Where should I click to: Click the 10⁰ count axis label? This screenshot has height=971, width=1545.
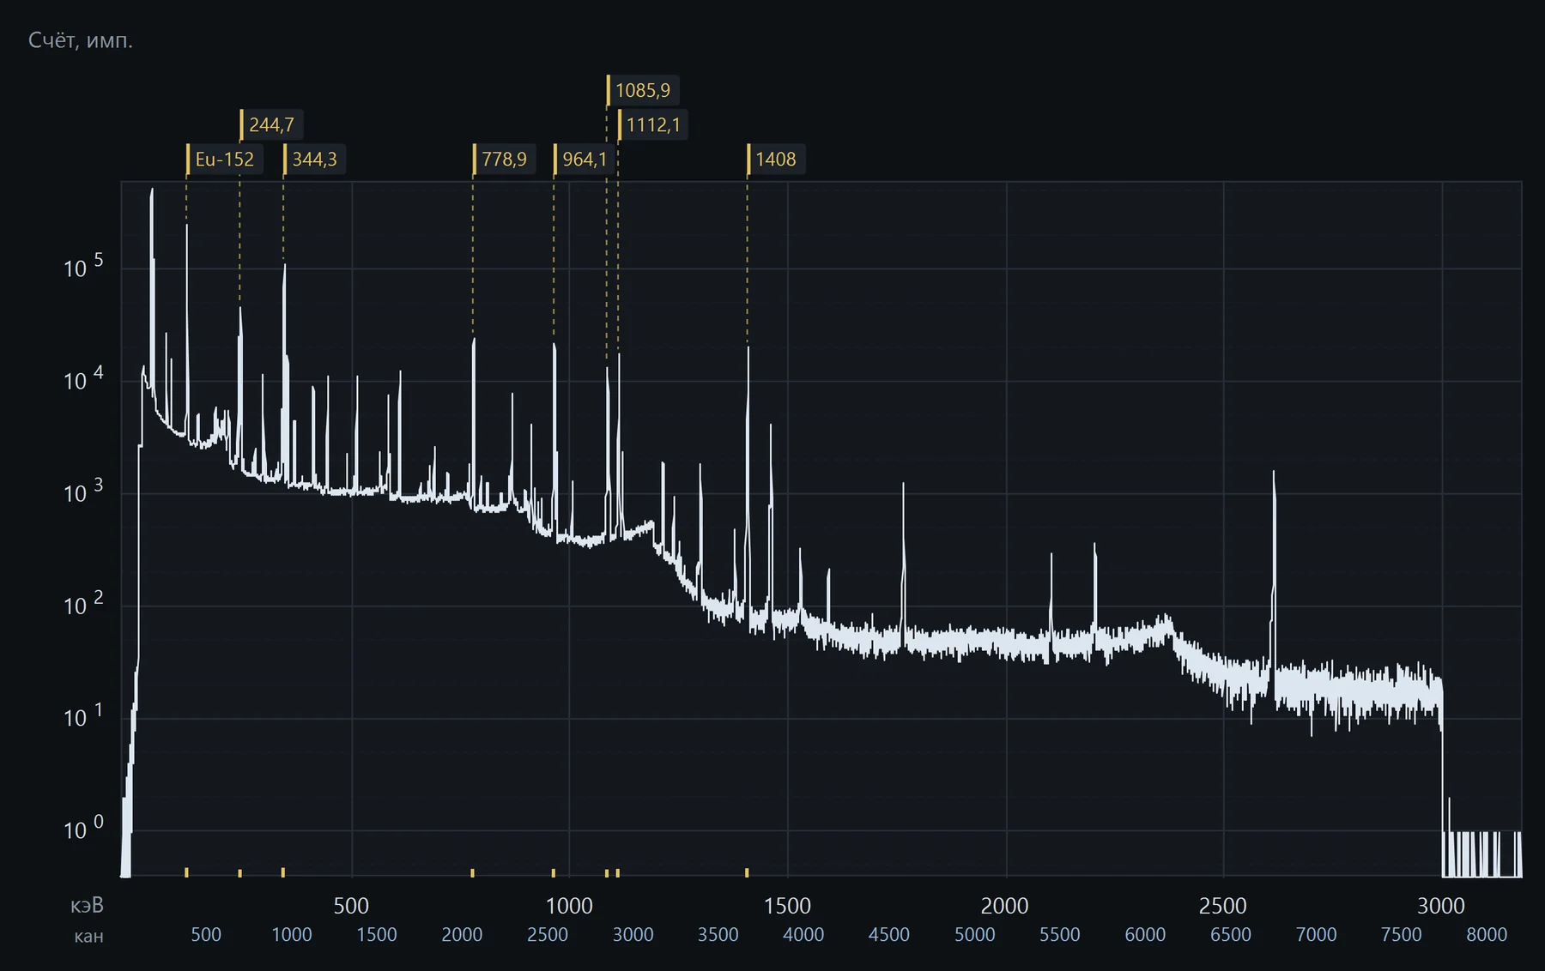point(83,829)
